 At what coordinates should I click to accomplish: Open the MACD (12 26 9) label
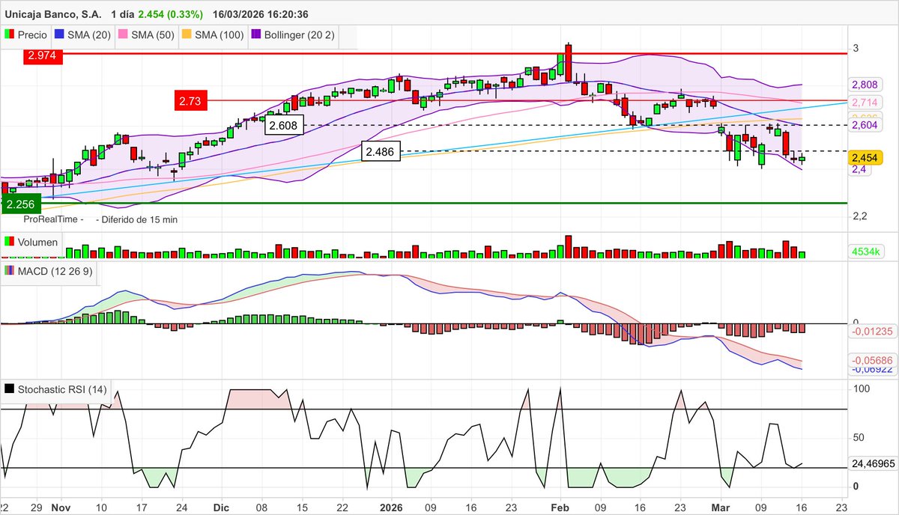55,271
